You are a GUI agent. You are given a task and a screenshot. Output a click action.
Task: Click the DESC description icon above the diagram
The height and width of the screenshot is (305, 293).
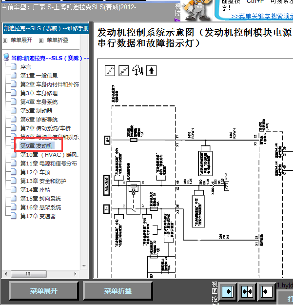(x=123, y=71)
